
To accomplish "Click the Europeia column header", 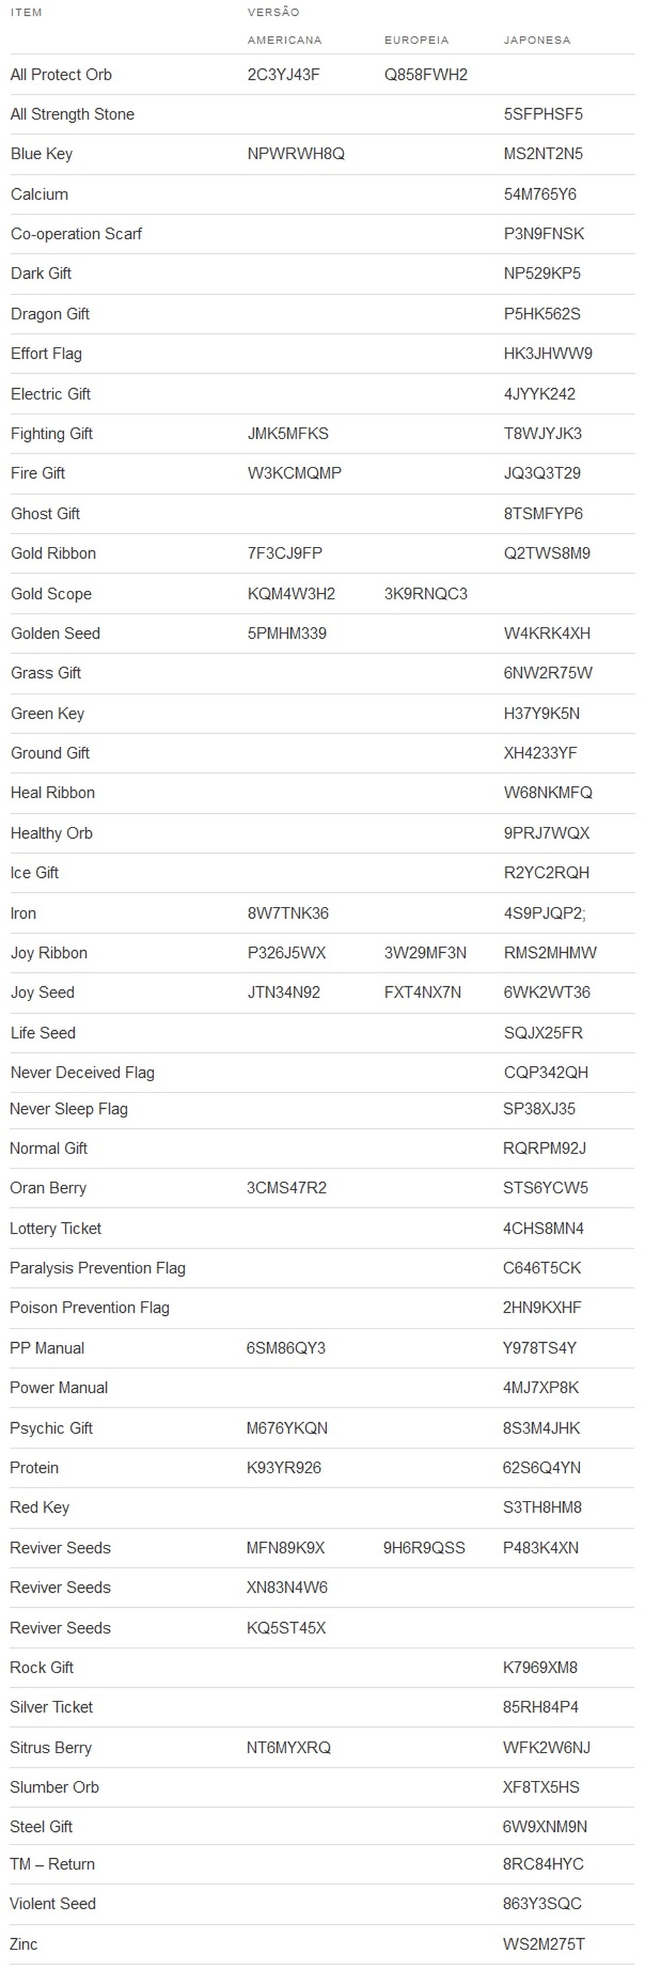I will (x=416, y=40).
